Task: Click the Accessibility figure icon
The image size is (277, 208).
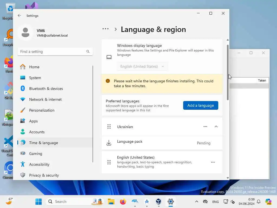Action: (x=23, y=164)
